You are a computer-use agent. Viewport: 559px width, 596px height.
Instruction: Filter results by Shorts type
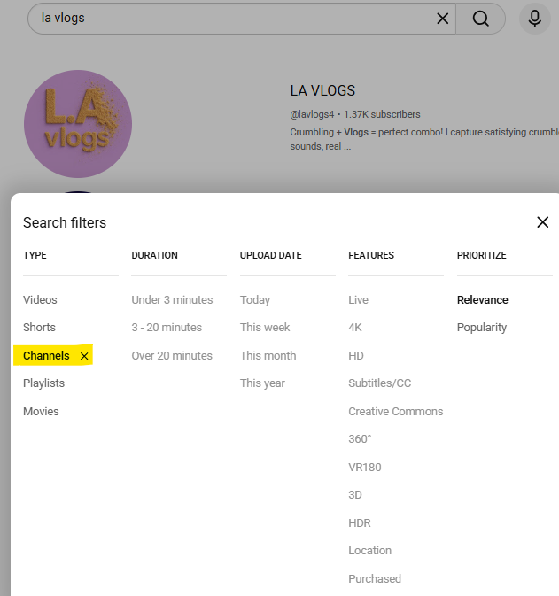point(39,328)
